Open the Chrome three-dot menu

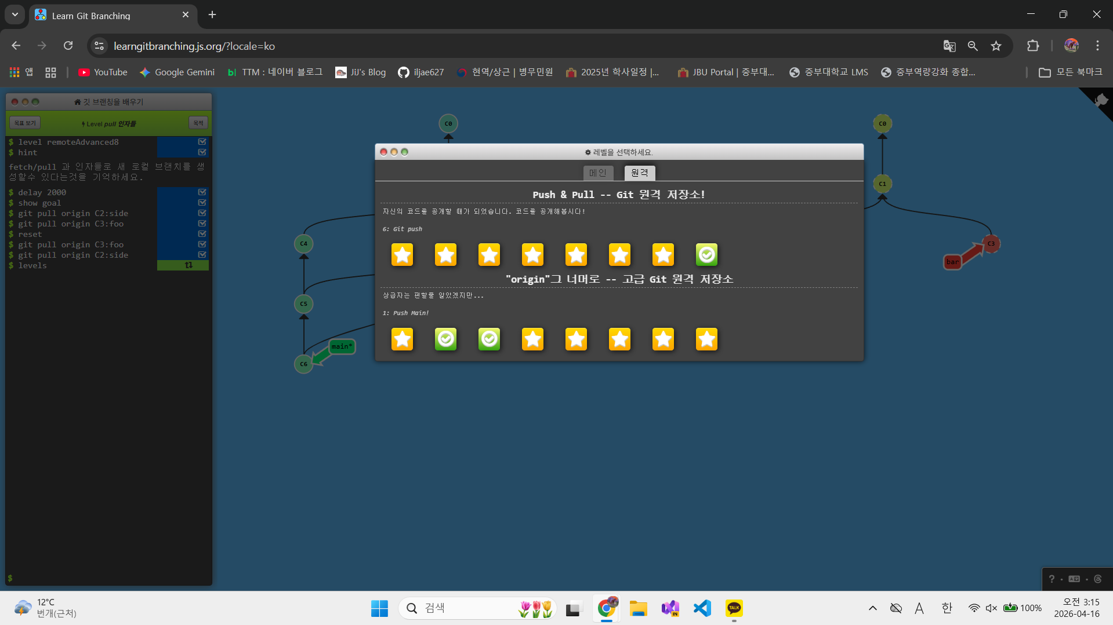1097,46
